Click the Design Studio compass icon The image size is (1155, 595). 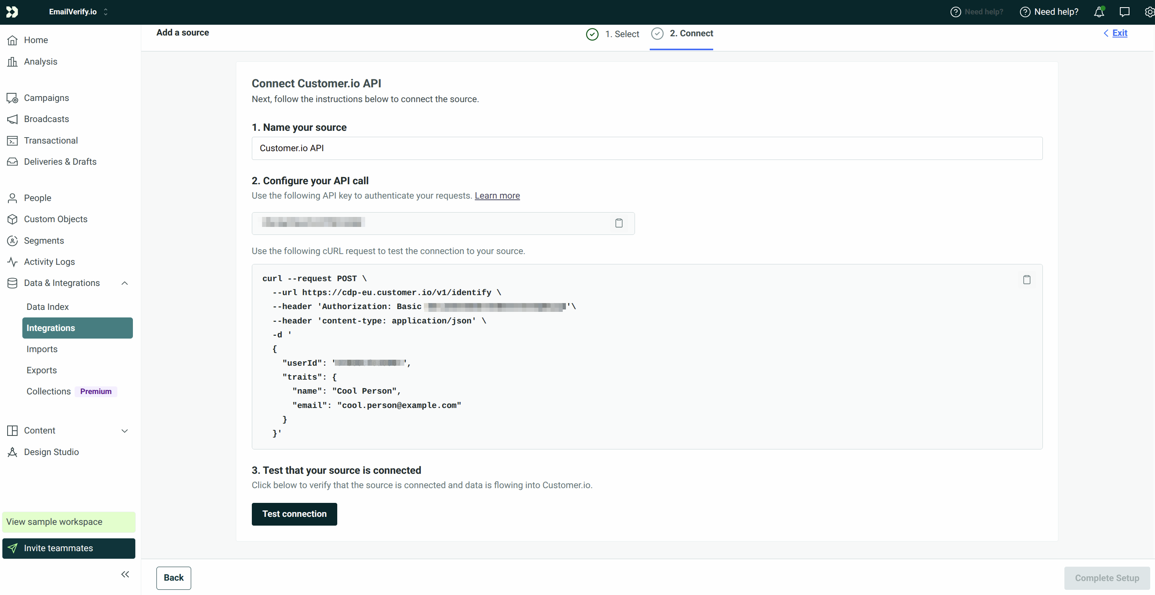(12, 453)
